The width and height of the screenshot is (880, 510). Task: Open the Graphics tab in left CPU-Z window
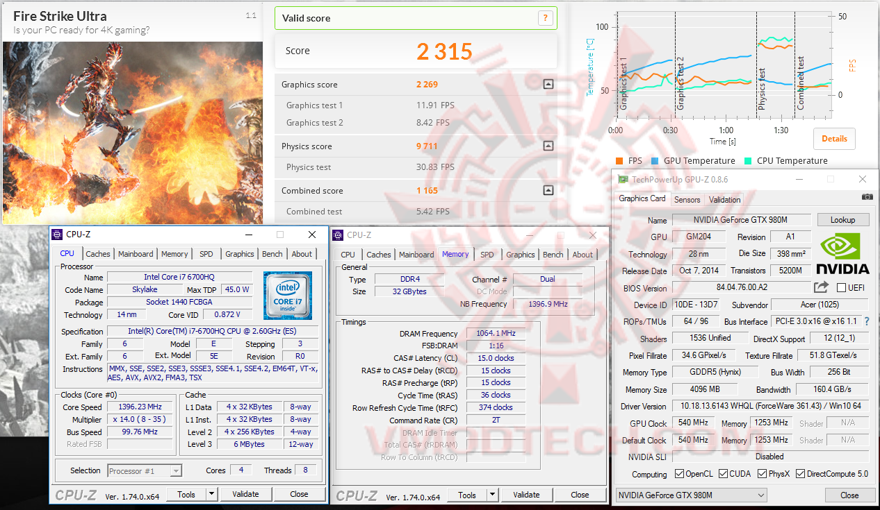click(240, 254)
